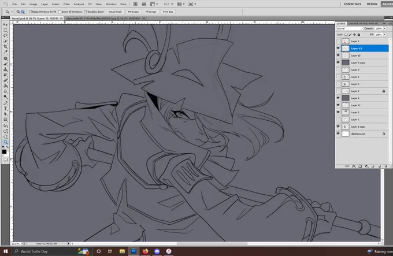This screenshot has width=393, height=256.
Task: Select the Move tool
Action: click(x=5, y=24)
